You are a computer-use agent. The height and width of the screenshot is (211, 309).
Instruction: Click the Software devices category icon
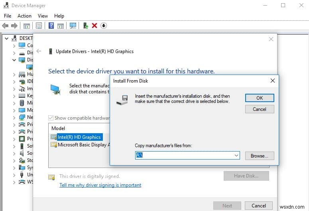click(22, 146)
